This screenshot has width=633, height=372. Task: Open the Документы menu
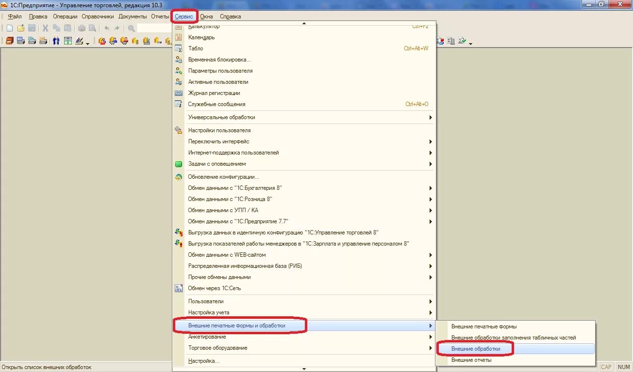coord(133,16)
